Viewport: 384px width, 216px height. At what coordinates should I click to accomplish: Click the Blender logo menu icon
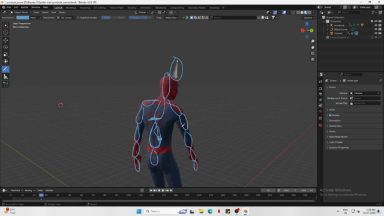tap(4, 7)
